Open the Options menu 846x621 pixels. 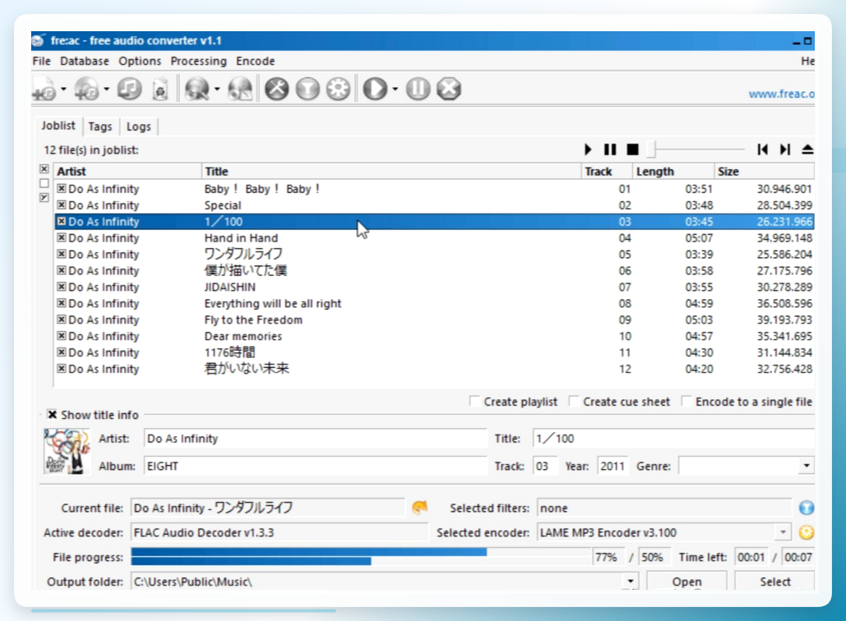pos(140,61)
